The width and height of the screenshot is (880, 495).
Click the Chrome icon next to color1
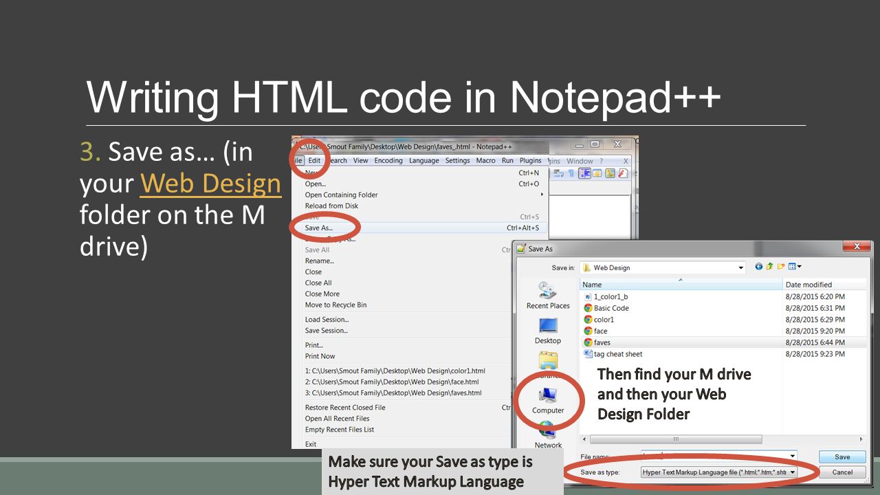(588, 320)
